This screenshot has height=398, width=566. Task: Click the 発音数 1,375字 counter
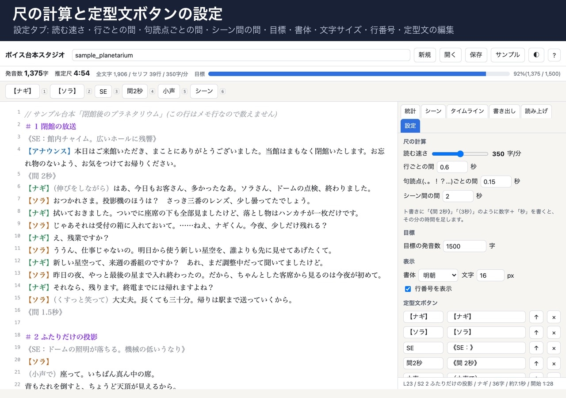pyautogui.click(x=27, y=73)
